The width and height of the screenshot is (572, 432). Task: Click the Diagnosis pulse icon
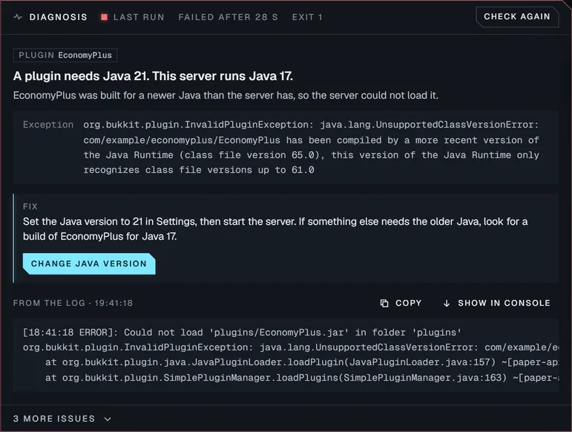[18, 17]
